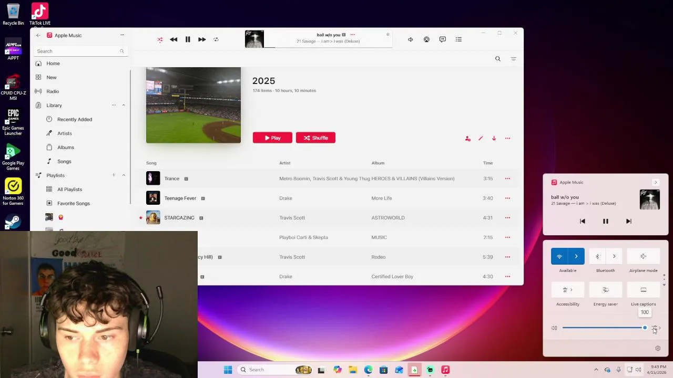Open quick settings gear icon
673x378 pixels.
[658, 349]
